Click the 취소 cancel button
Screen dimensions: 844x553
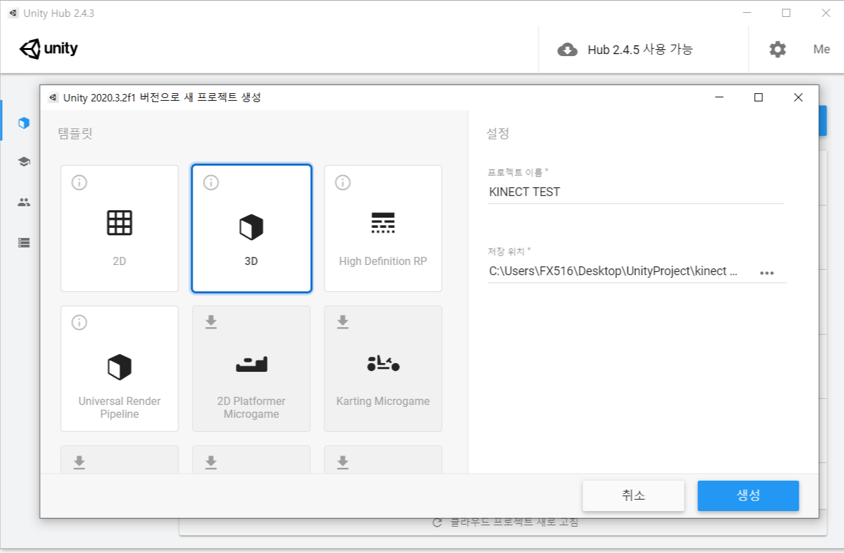(634, 496)
